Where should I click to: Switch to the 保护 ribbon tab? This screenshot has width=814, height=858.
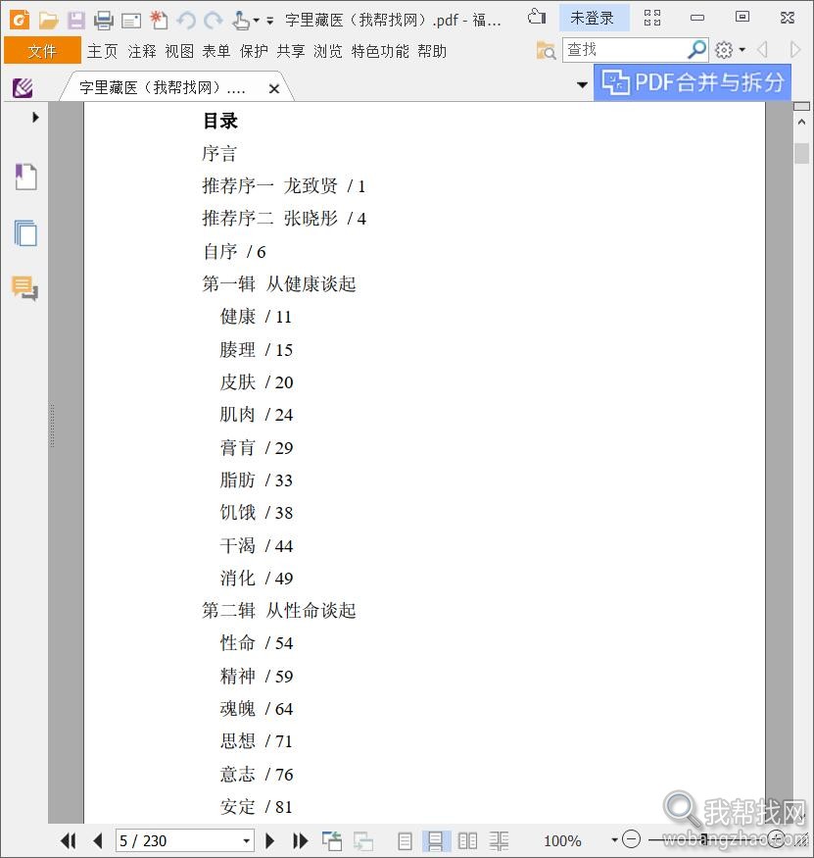pos(254,51)
